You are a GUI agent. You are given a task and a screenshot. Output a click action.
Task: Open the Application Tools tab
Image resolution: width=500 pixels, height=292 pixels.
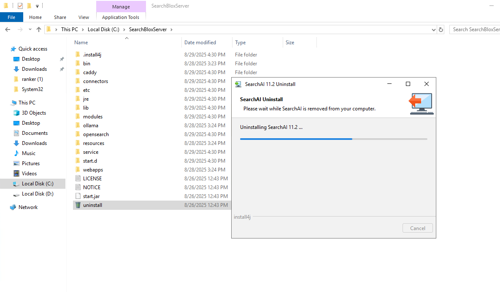tap(121, 17)
